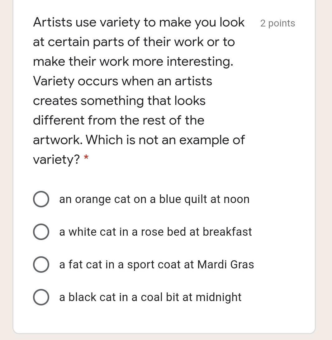332x340 pixels.
Task: Click the line 'different from the rest of the'
Action: click(x=118, y=120)
